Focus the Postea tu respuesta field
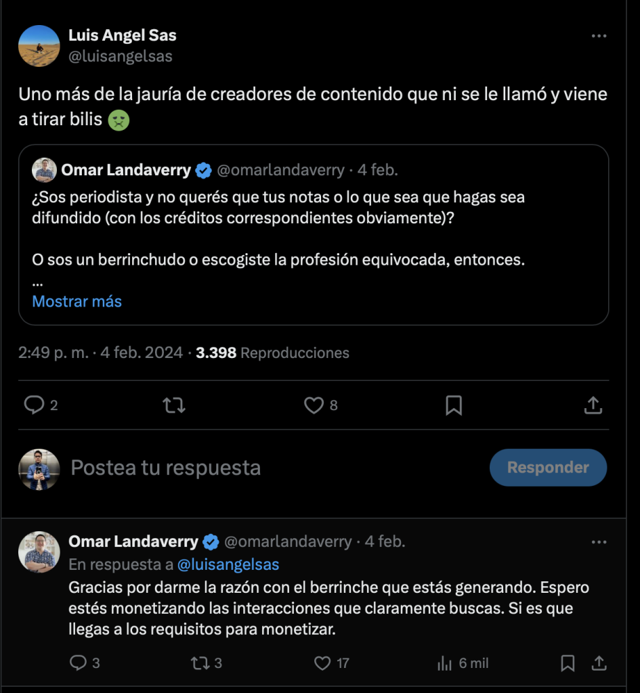The image size is (640, 693). (271, 468)
